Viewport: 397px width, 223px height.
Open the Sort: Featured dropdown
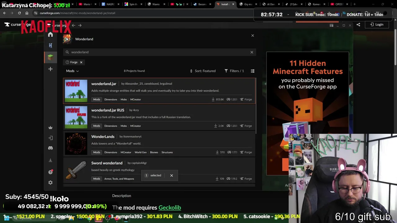click(x=203, y=71)
